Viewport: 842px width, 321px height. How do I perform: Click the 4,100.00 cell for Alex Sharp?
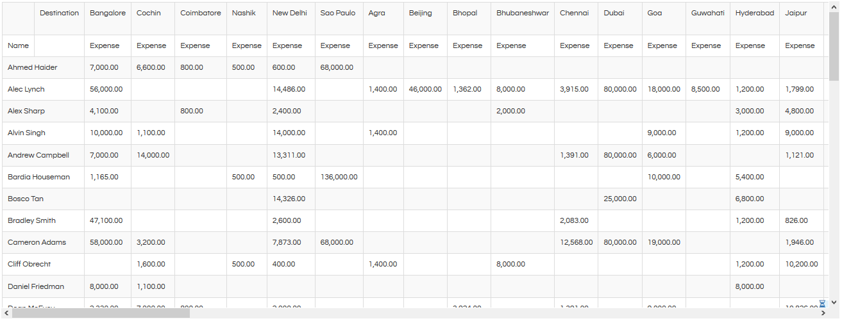click(108, 111)
